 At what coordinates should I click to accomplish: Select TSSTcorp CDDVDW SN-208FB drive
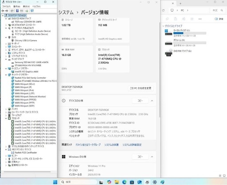click(x=28, y=22)
